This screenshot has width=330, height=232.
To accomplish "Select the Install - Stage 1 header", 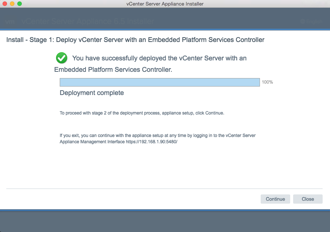I will 135,40.
